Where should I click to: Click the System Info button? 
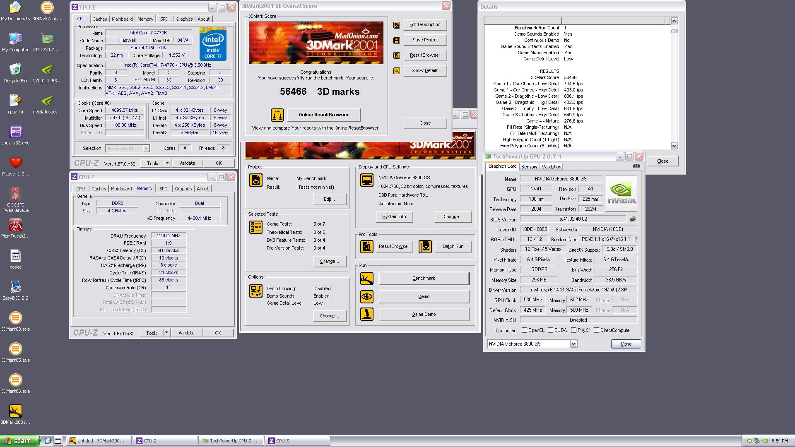pos(394,217)
